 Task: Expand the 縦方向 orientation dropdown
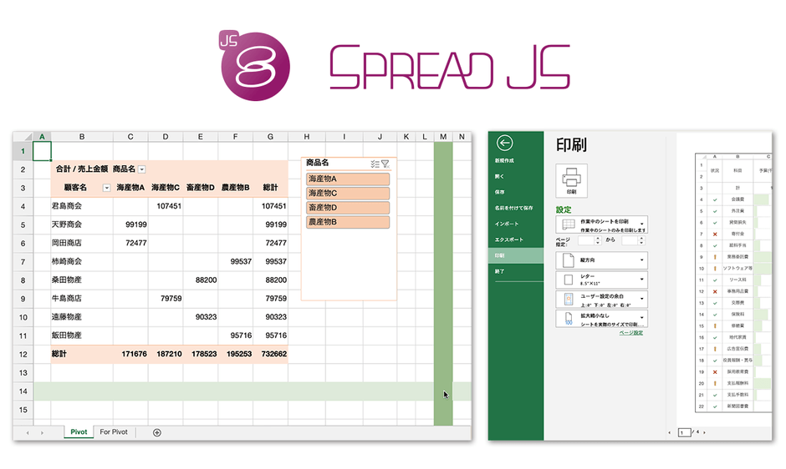pyautogui.click(x=601, y=260)
